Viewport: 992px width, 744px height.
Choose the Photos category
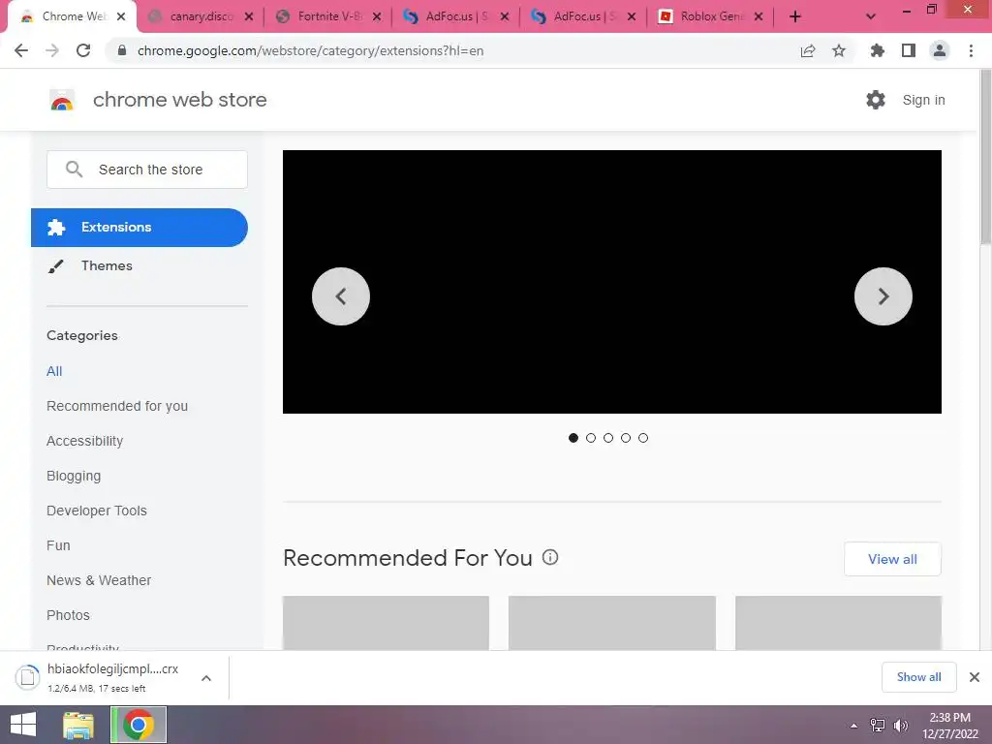coord(69,615)
